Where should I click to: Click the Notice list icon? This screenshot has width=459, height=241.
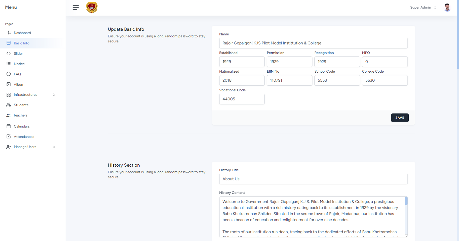[9, 64]
